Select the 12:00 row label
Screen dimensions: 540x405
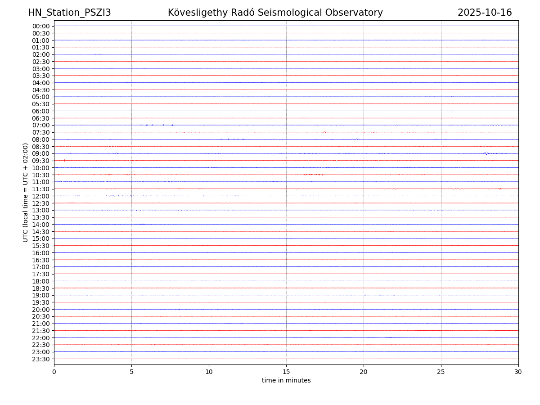tap(40, 196)
